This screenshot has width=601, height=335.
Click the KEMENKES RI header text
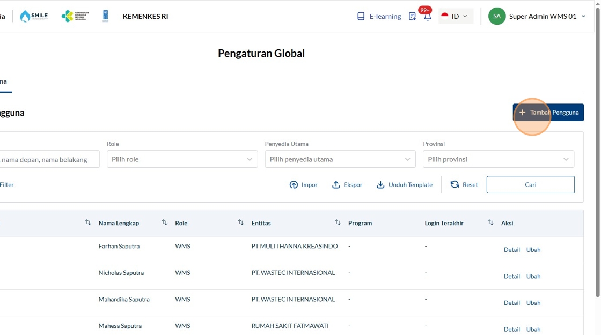[x=145, y=16]
